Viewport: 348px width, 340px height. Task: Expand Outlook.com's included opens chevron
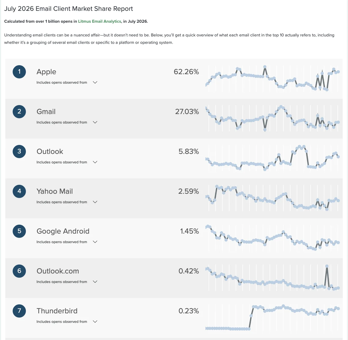click(x=95, y=282)
